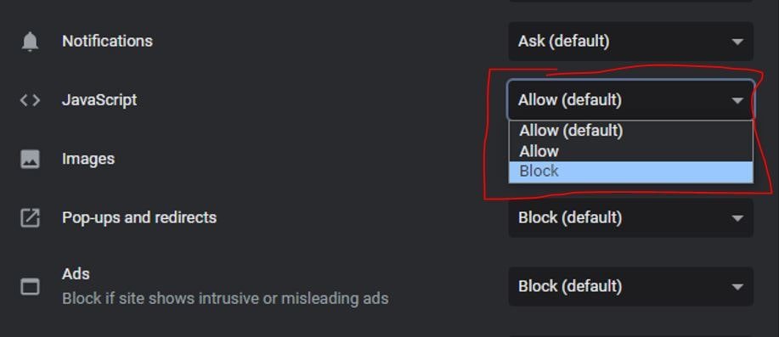779x337 pixels.
Task: Pick Allow (default) in the JavaScript list
Action: click(x=630, y=131)
